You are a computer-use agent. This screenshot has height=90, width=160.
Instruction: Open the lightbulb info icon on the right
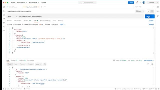(158, 16)
